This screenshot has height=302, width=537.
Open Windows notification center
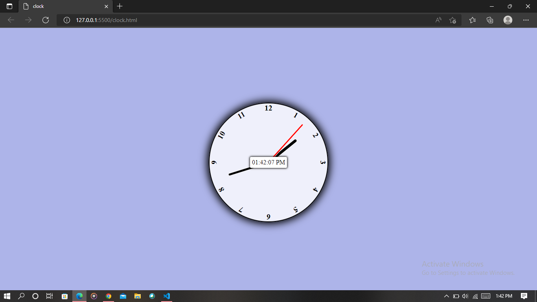click(x=524, y=296)
